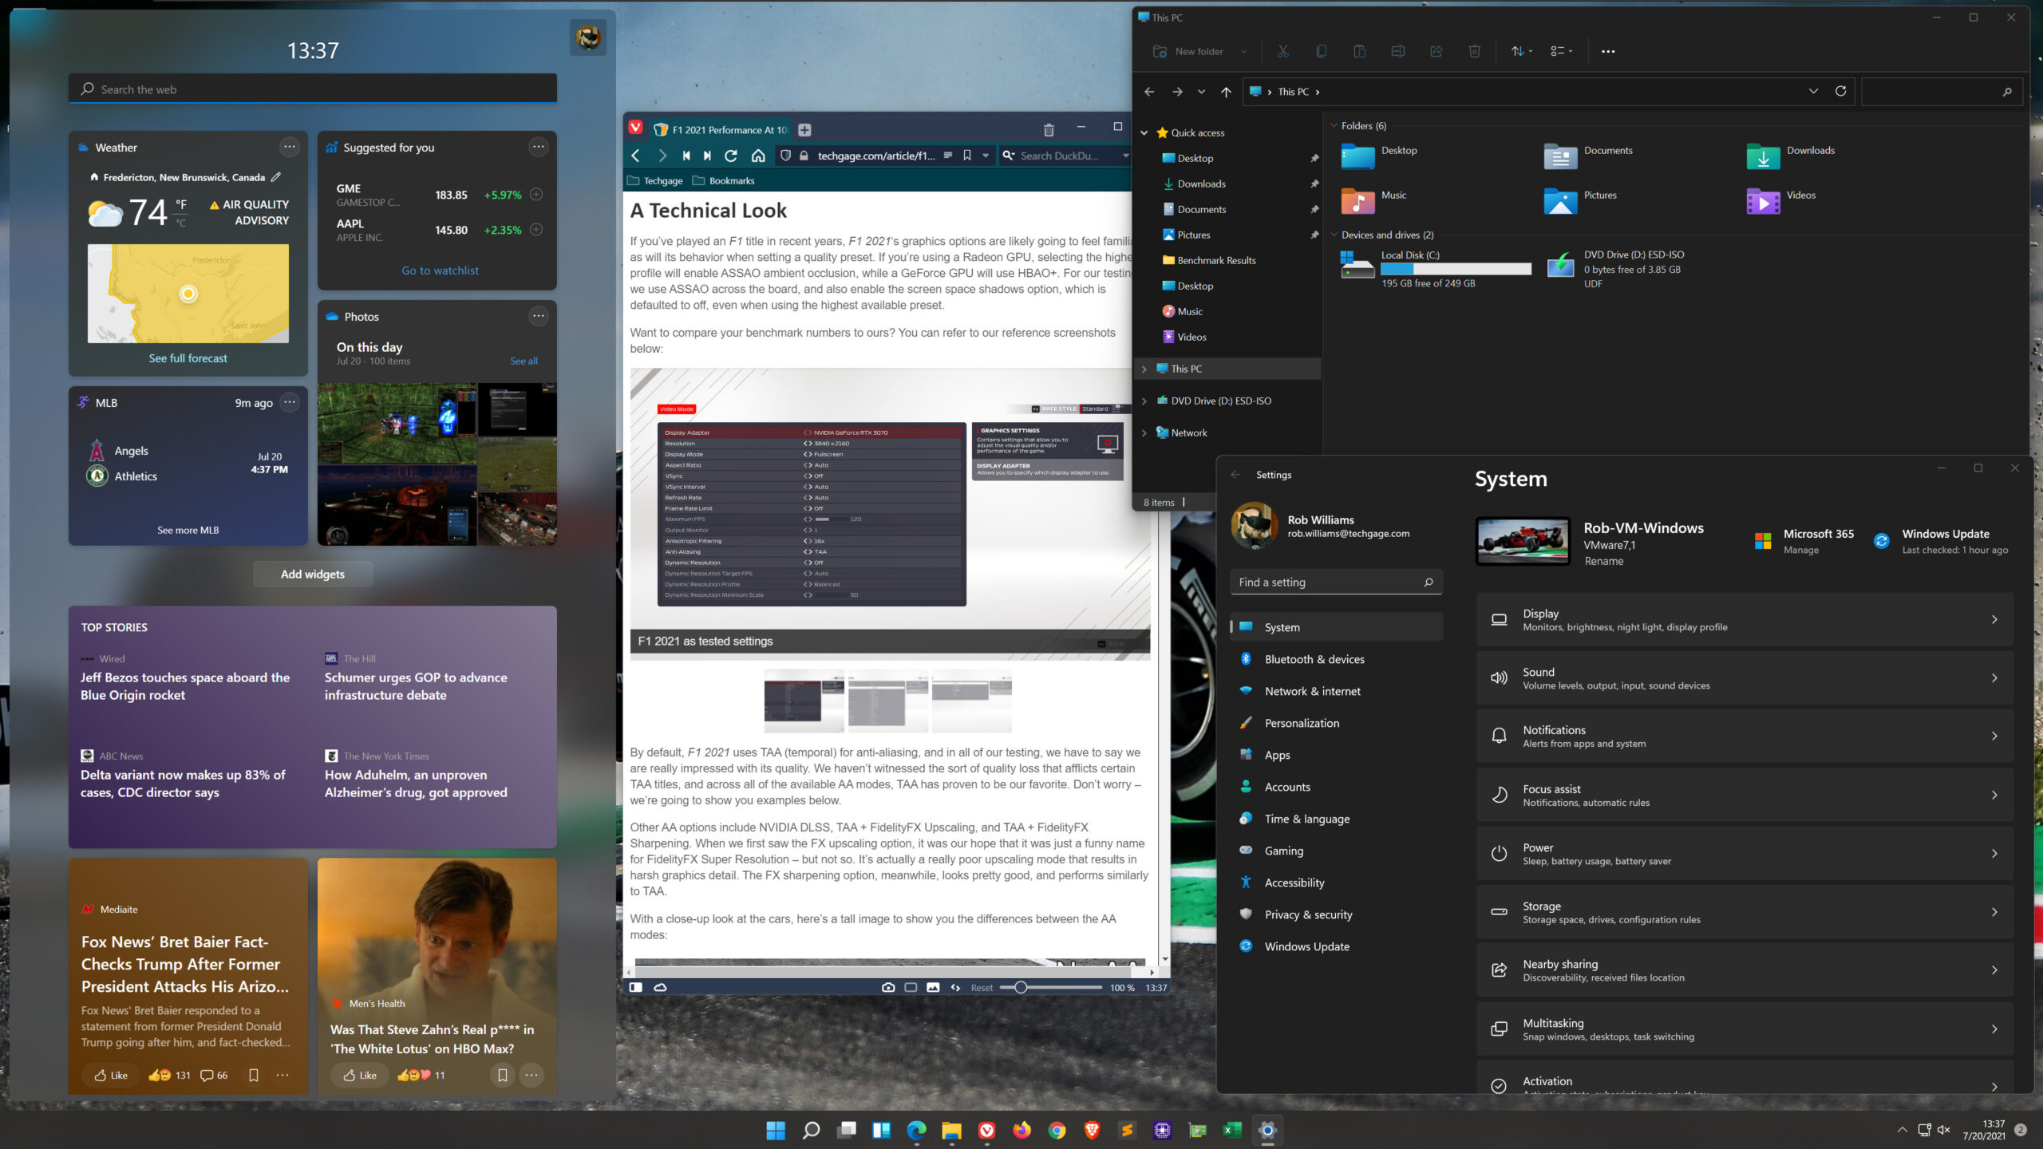This screenshot has height=1149, width=2043.
Task: Open Local Disk (C:) drive
Action: 1436,268
